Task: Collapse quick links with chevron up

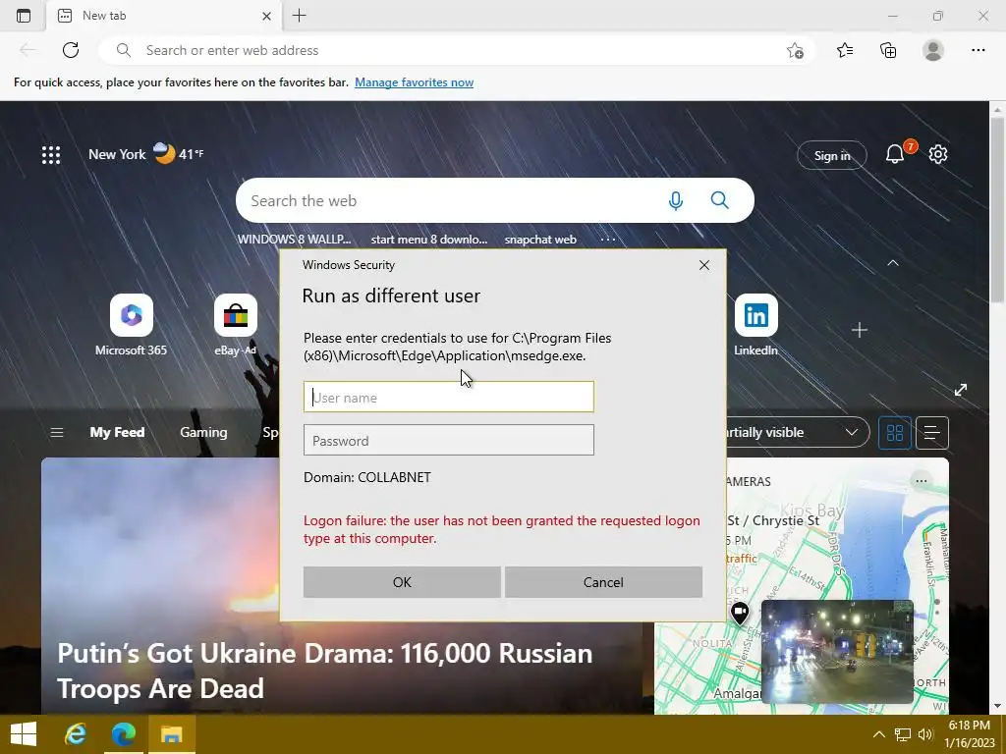Action: [892, 263]
